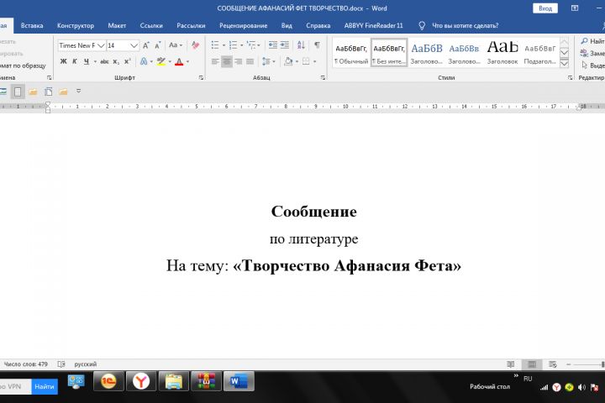Click the Найти button on the taskbar

pyautogui.click(x=45, y=386)
